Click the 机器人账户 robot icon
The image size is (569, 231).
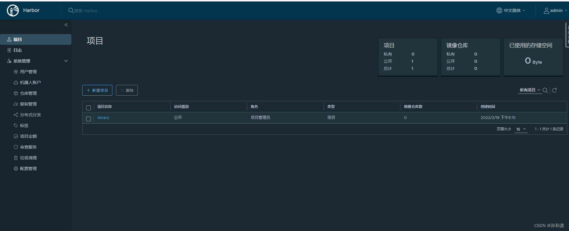tap(16, 82)
